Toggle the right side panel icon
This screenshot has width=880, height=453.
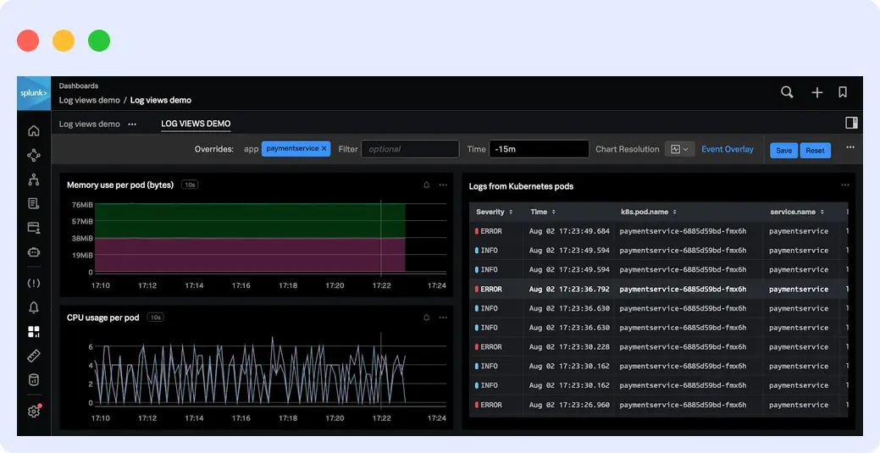pyautogui.click(x=851, y=123)
